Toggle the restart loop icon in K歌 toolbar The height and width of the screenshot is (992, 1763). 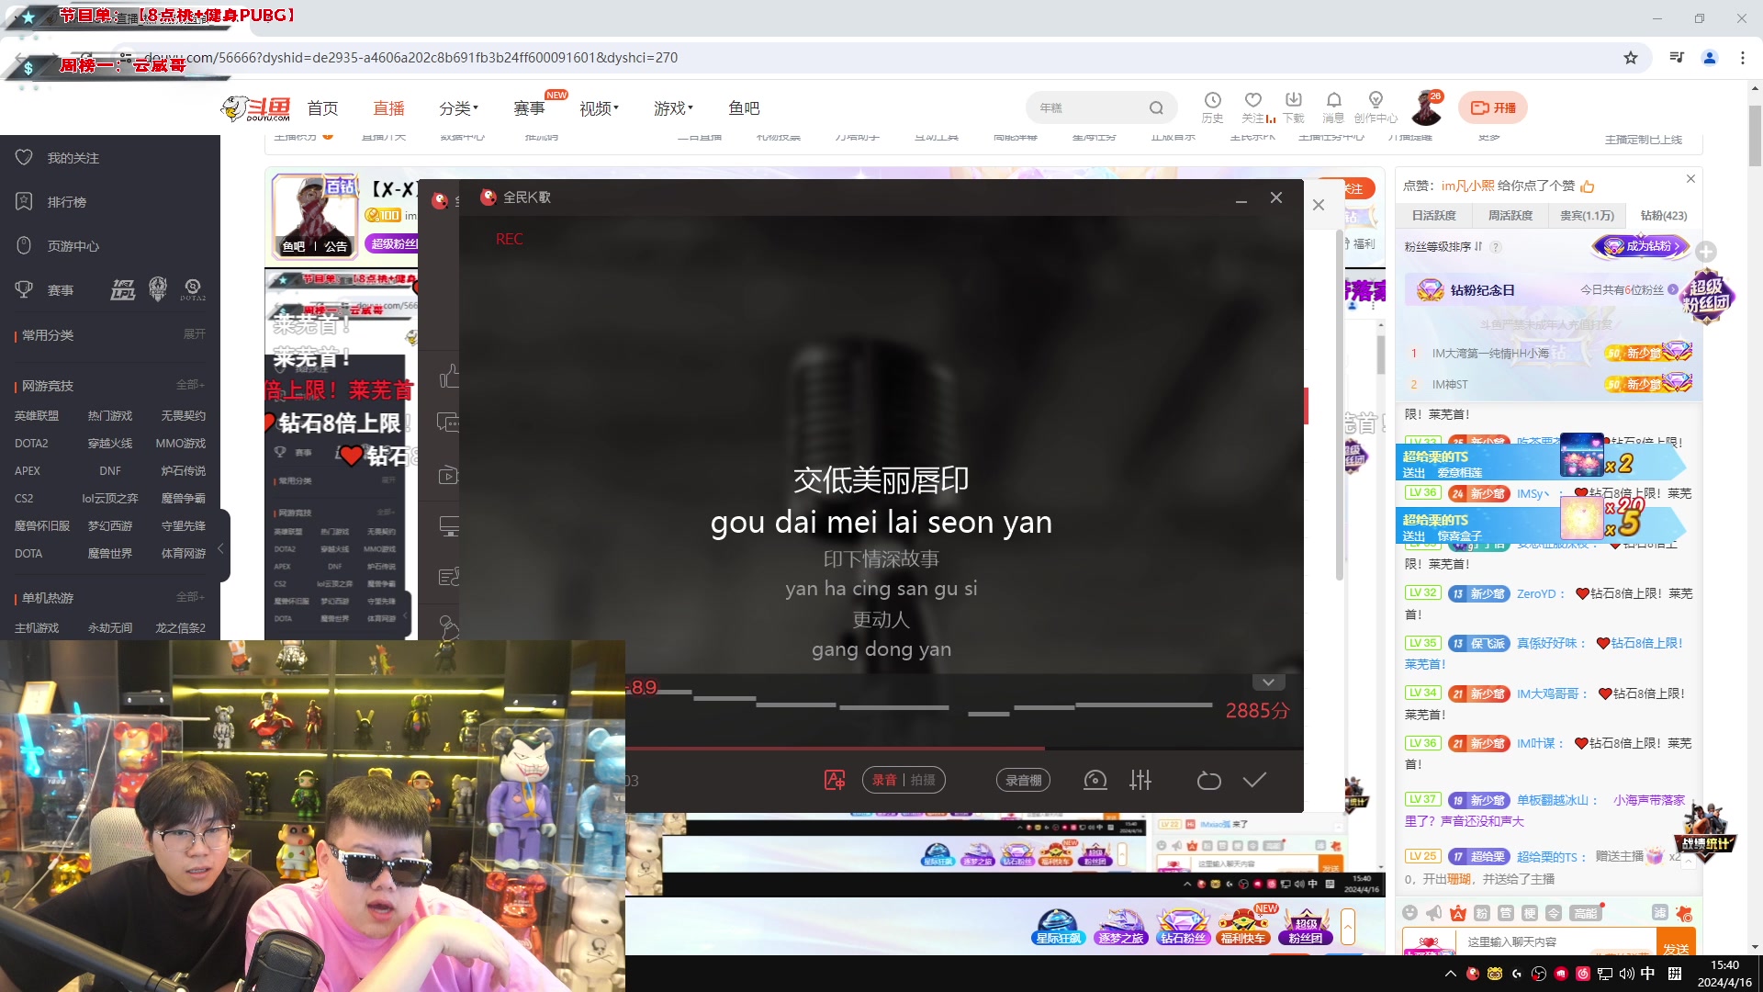(1209, 780)
